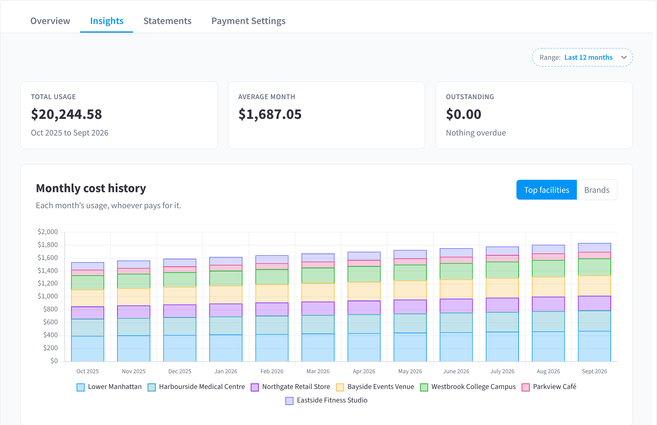Click the Jan 2026 stacked bar
The image size is (657, 425).
tap(226, 309)
